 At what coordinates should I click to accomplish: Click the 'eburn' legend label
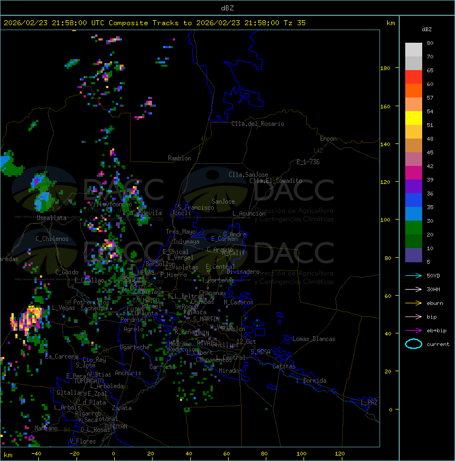pyautogui.click(x=435, y=303)
